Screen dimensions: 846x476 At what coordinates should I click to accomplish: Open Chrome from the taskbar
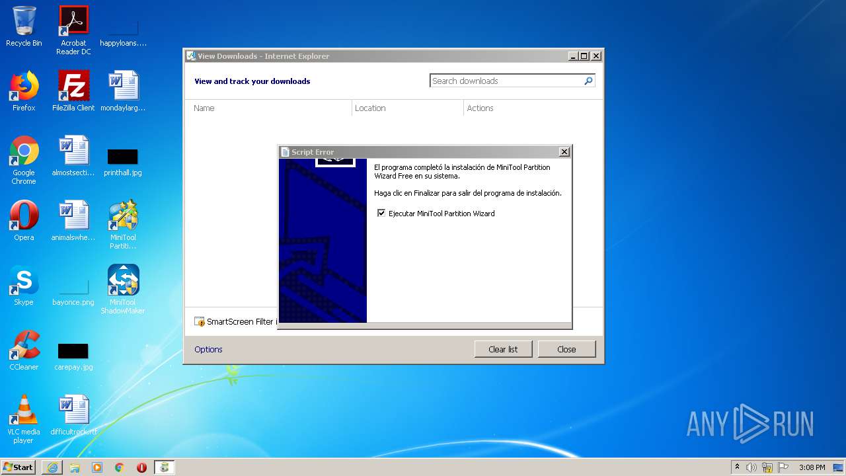coord(120,467)
